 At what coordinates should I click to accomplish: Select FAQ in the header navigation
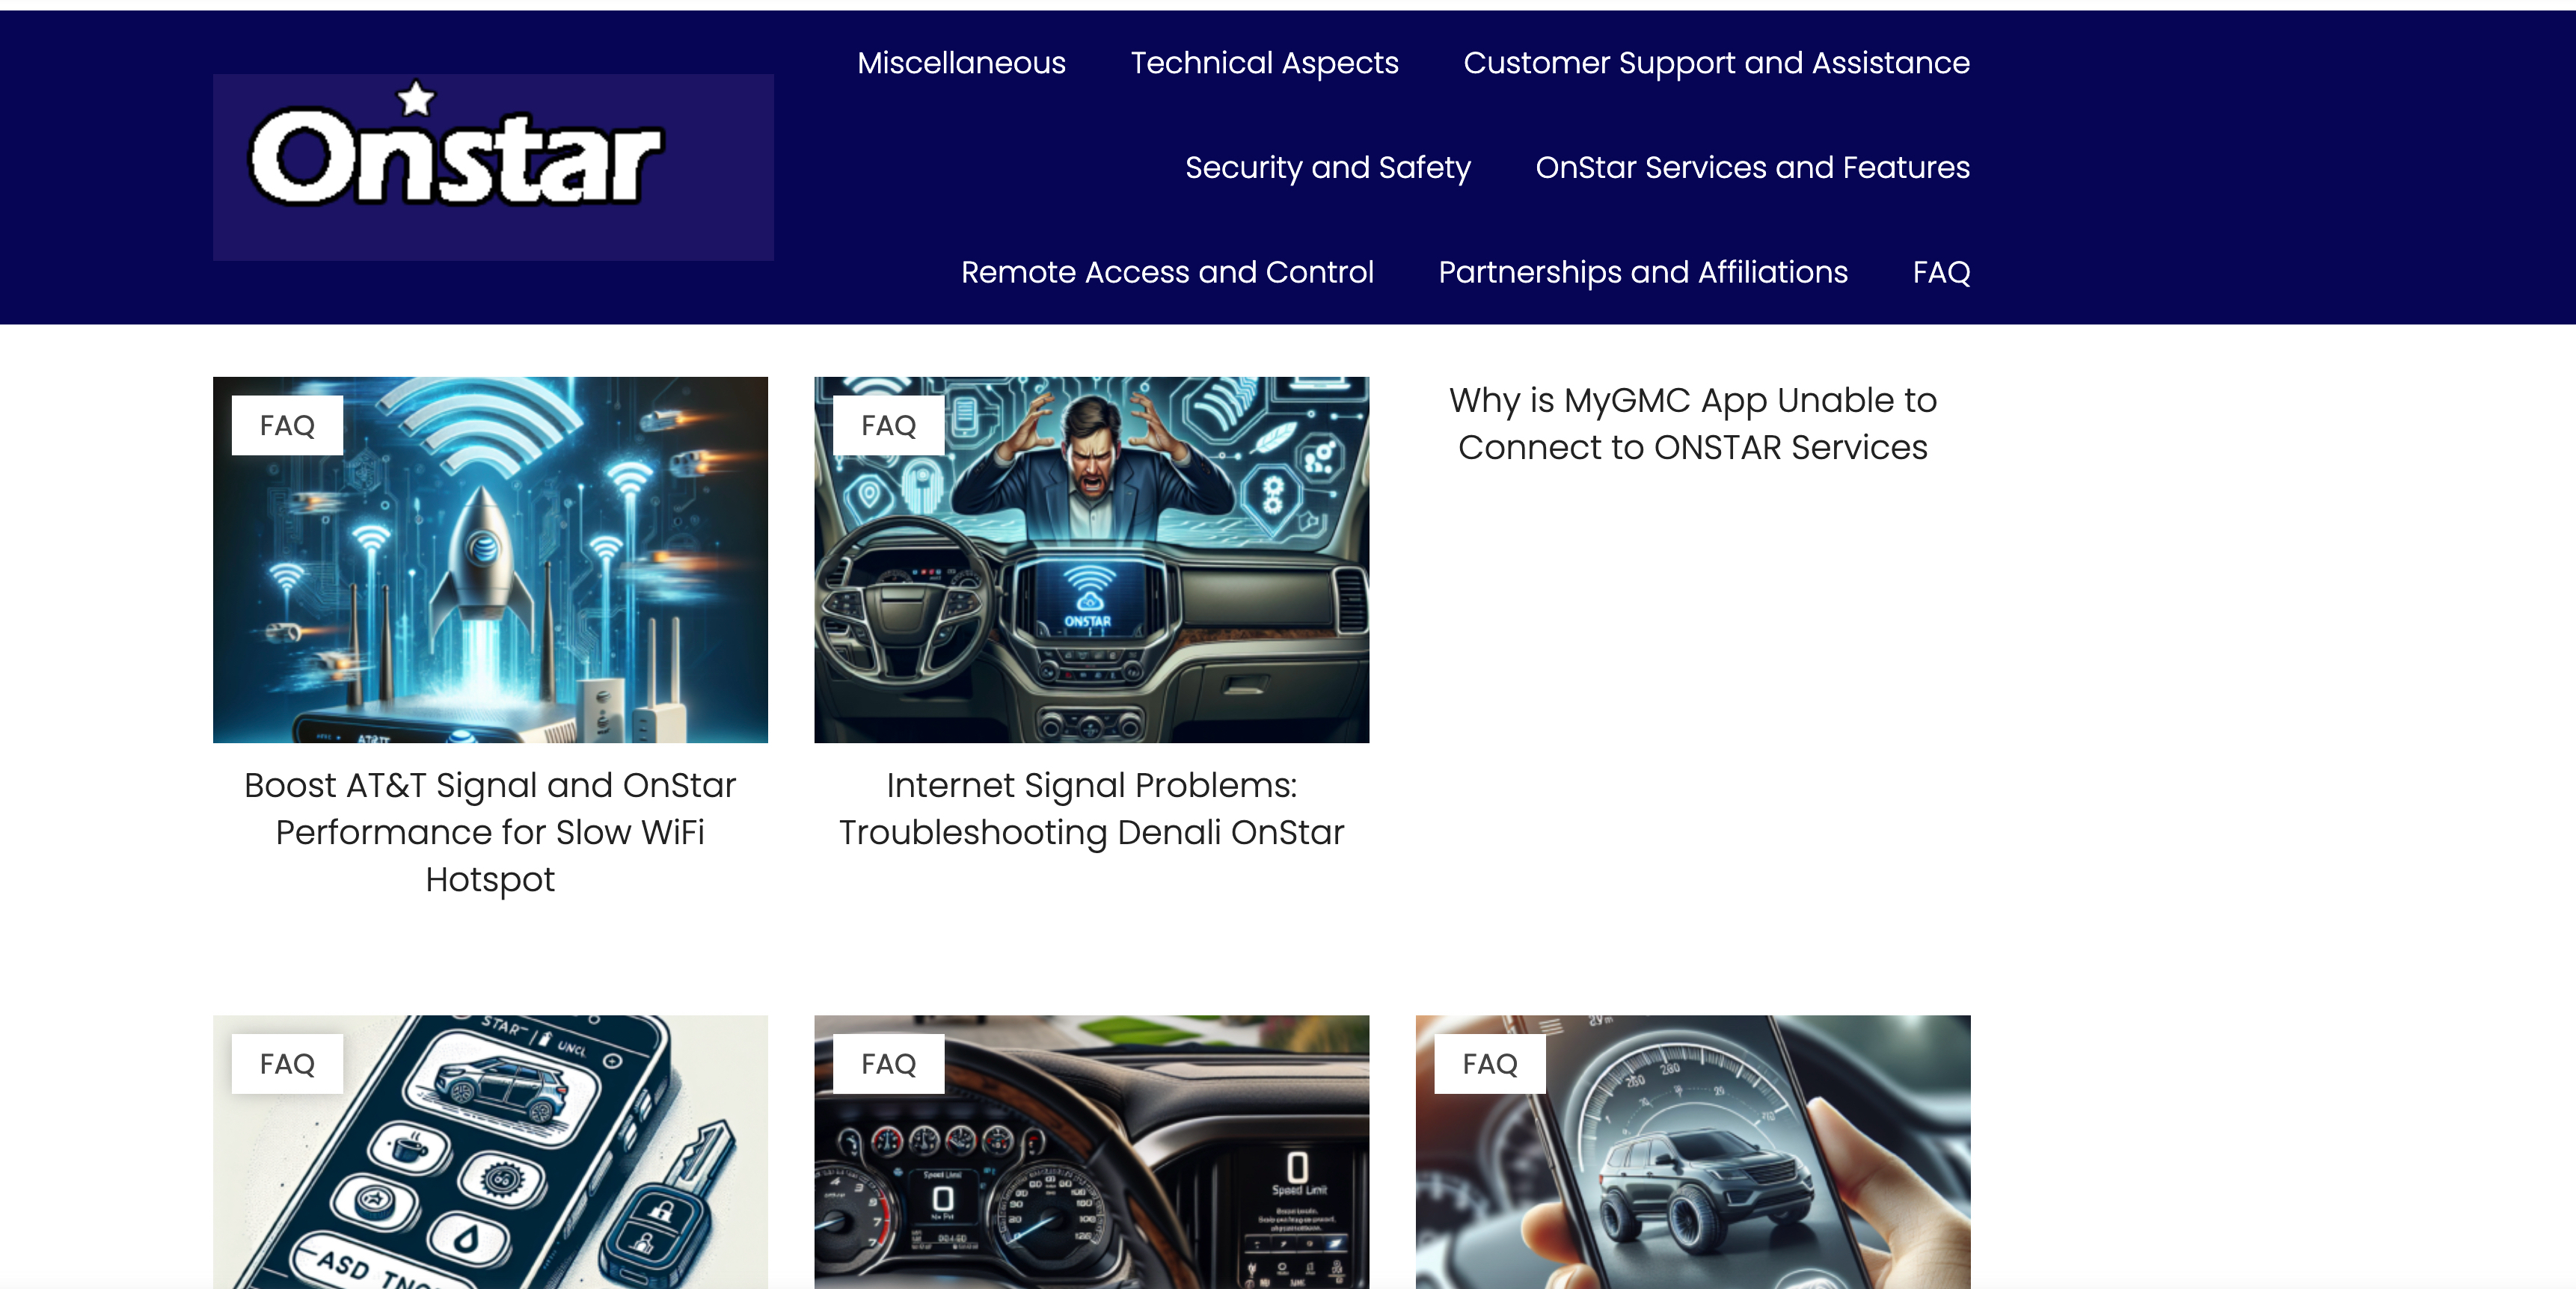pyautogui.click(x=1941, y=272)
